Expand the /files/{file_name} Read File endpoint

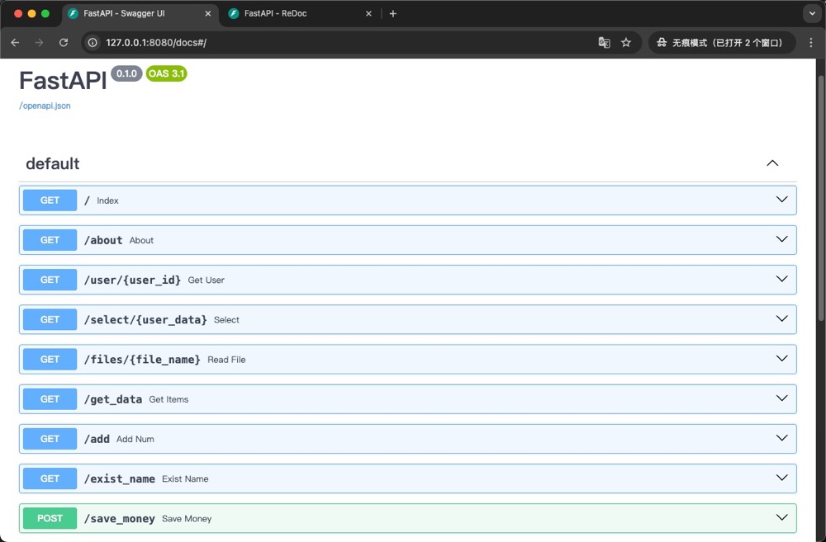pos(781,359)
